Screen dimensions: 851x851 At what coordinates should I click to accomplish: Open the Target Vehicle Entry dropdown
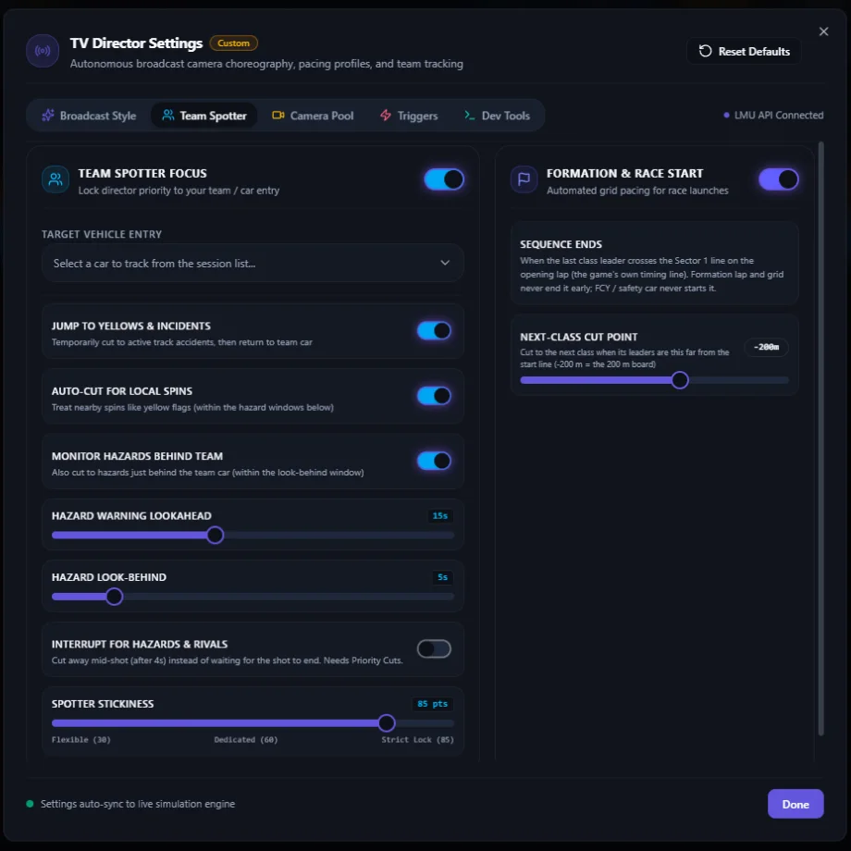point(253,264)
